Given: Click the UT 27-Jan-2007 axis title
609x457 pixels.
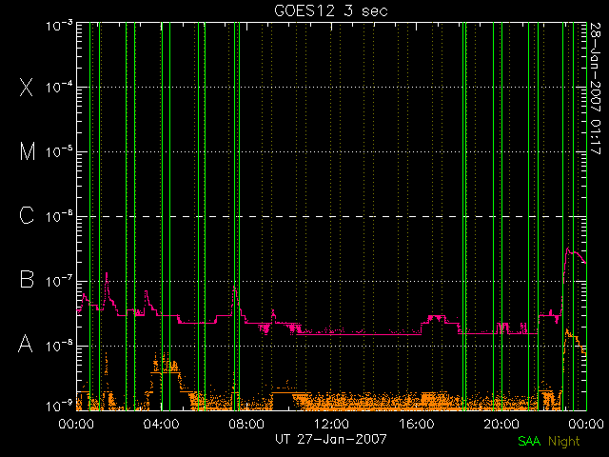Looking at the screenshot, I should (x=331, y=439).
